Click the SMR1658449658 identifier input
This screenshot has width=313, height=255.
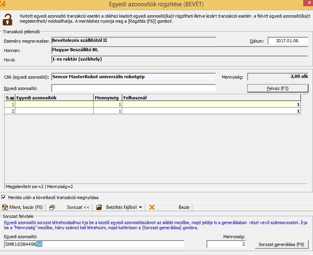tap(94, 244)
